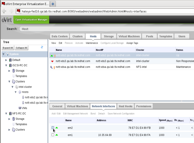Open the Virtual Machines main tab
194x143 pixels.
click(x=129, y=36)
